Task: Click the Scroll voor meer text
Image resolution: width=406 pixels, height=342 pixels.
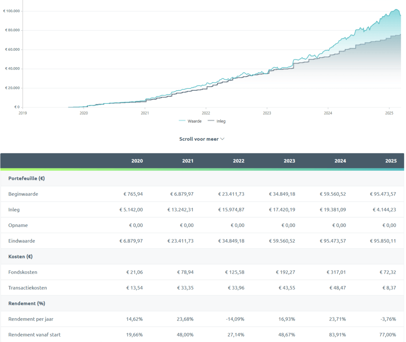Action: [199, 139]
